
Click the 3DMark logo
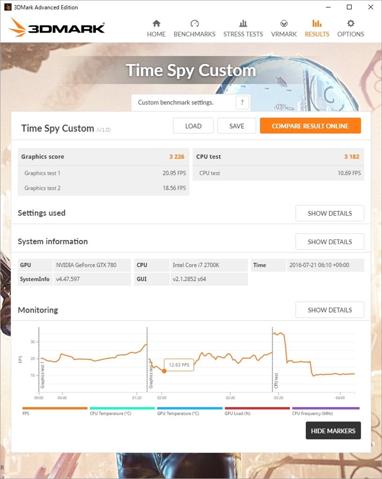pos(57,28)
